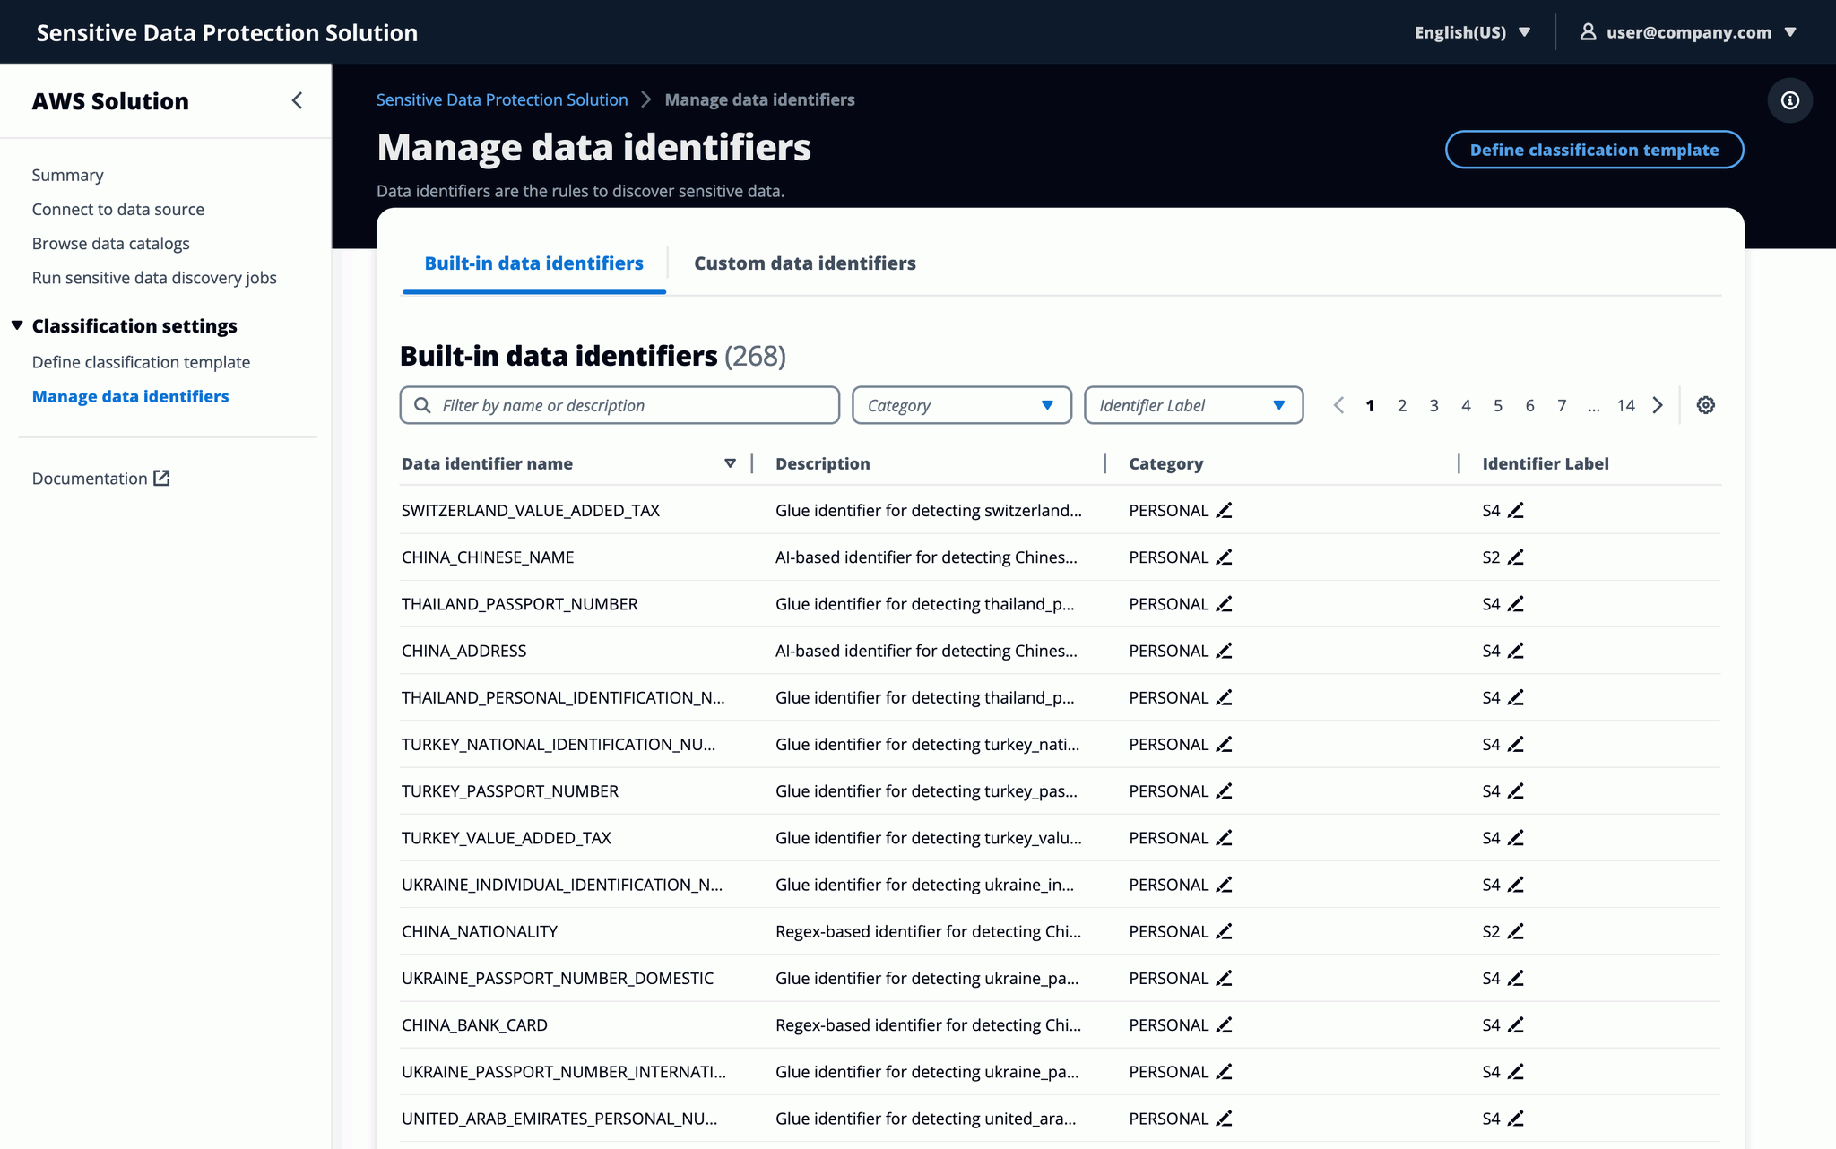
Task: Switch to Custom data identifiers tab
Action: click(804, 263)
